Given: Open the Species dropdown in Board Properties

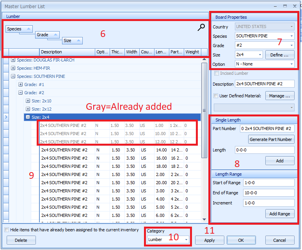Looking at the screenshot, I should [291, 36].
